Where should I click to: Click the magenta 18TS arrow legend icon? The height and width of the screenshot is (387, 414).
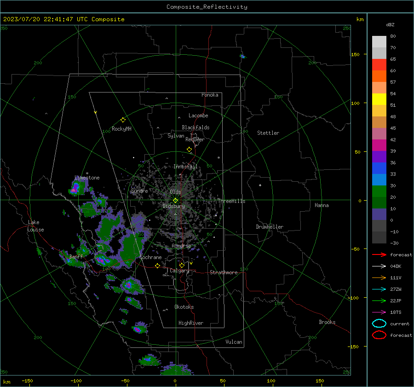point(379,312)
